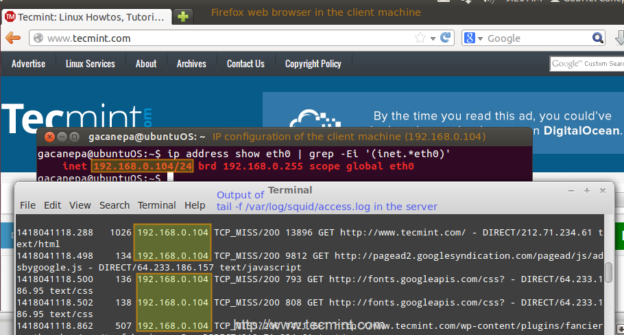
Task: Minimize the gacanepa@ubuntuOS terminal window
Action: pos(62,137)
